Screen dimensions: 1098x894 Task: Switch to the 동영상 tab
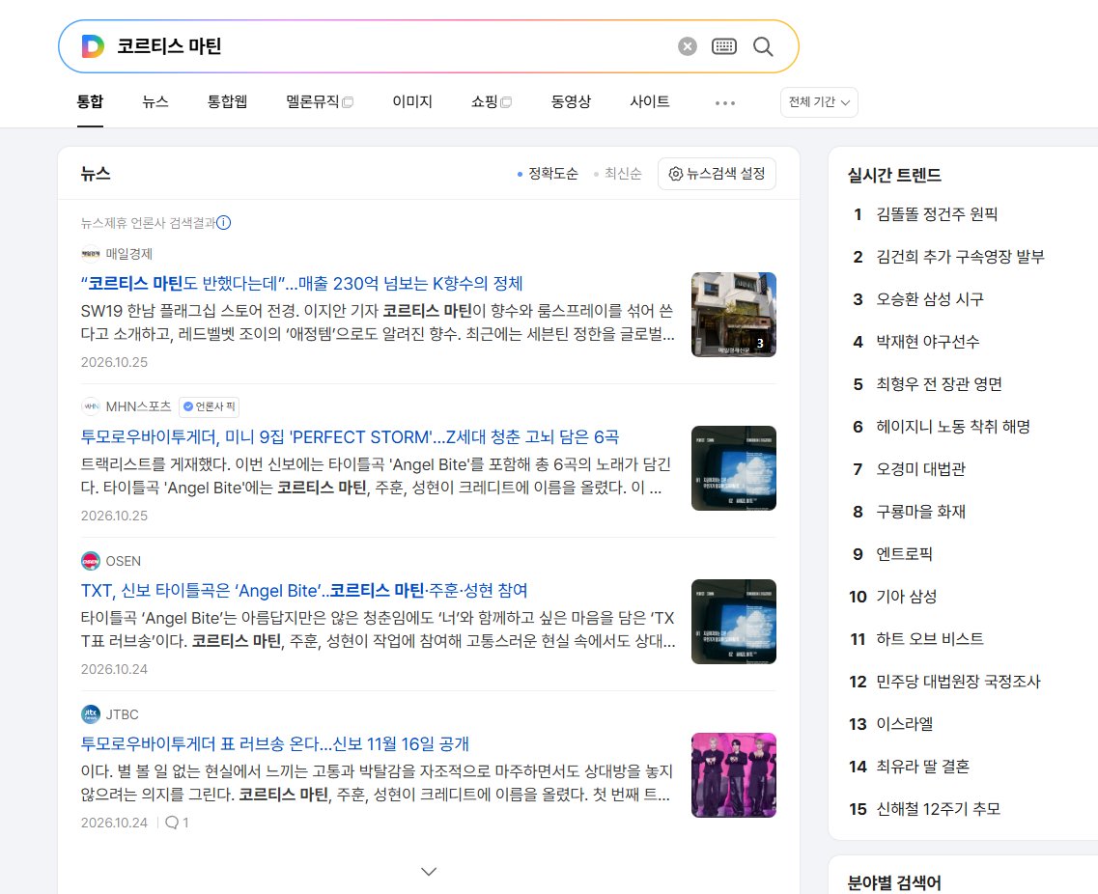(572, 101)
